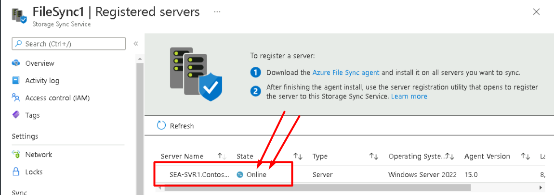Collapse the sidebar with double chevron
The width and height of the screenshot is (554, 195).
(135, 44)
